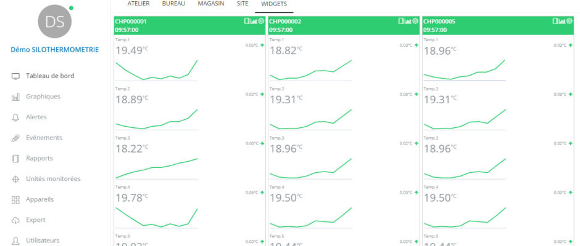Viewport: 580px width, 246px height.
Task: Click CHP000002 Temp.2 green trend arrow
Action: (x=416, y=95)
